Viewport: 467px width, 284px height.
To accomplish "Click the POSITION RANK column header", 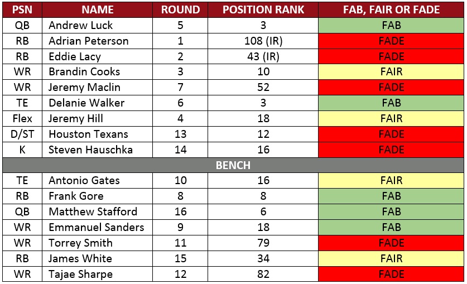I will [263, 9].
